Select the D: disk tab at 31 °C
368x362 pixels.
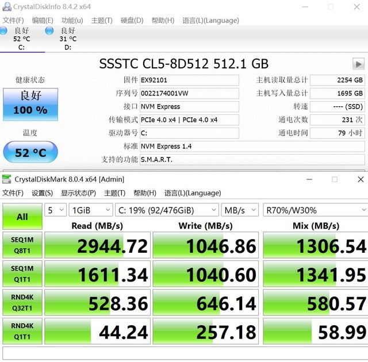point(68,39)
